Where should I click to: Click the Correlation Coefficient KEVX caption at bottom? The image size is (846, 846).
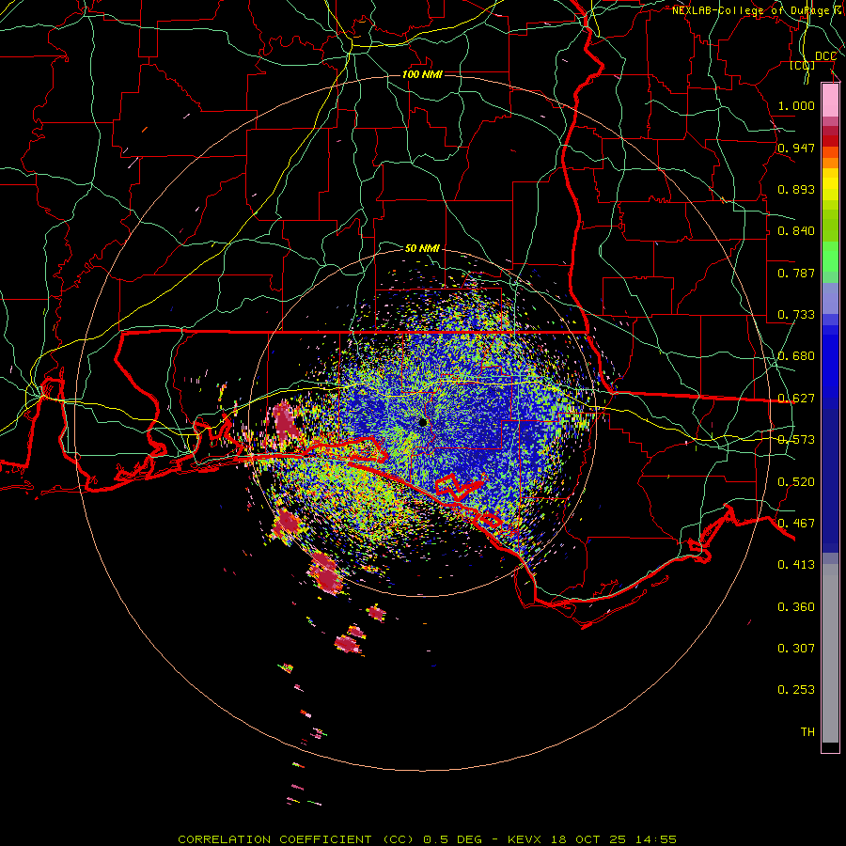coord(427,839)
